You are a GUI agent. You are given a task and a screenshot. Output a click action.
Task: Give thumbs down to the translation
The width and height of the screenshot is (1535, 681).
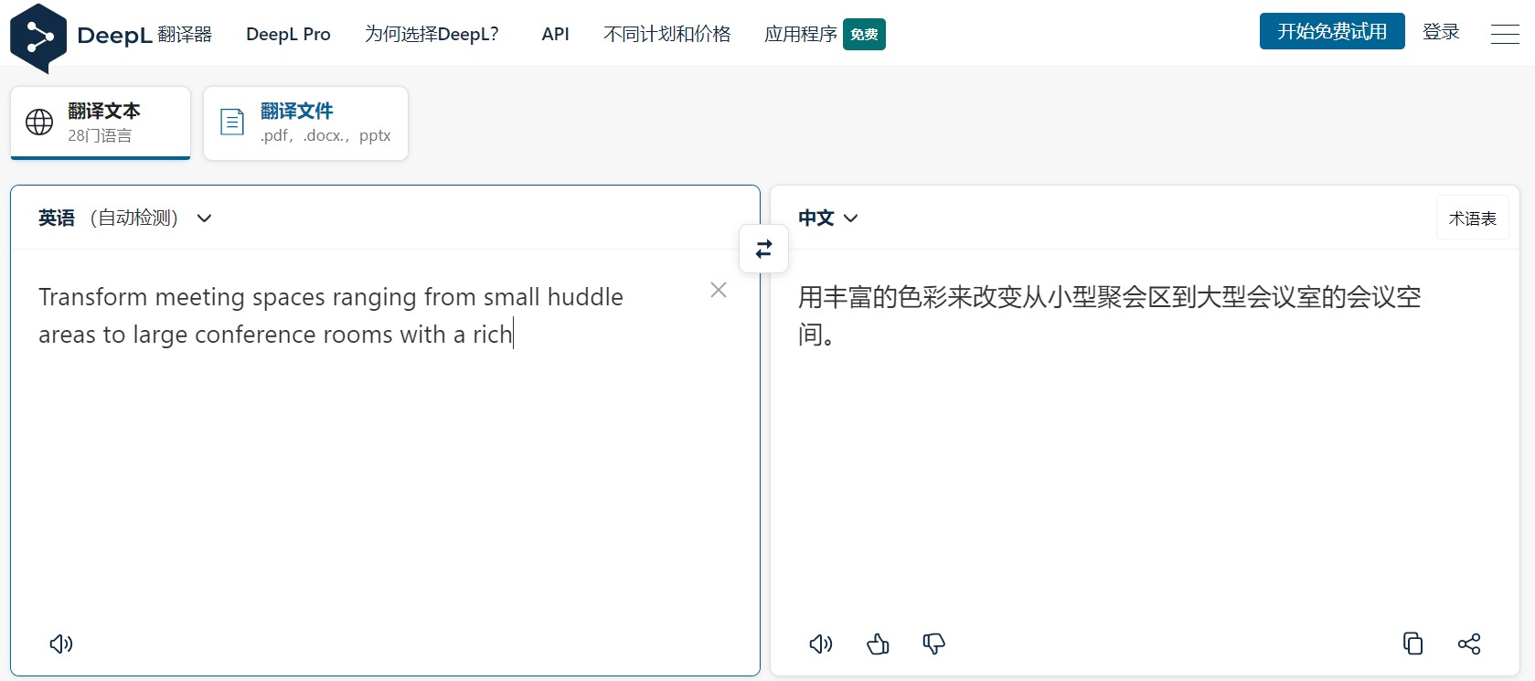pyautogui.click(x=933, y=644)
